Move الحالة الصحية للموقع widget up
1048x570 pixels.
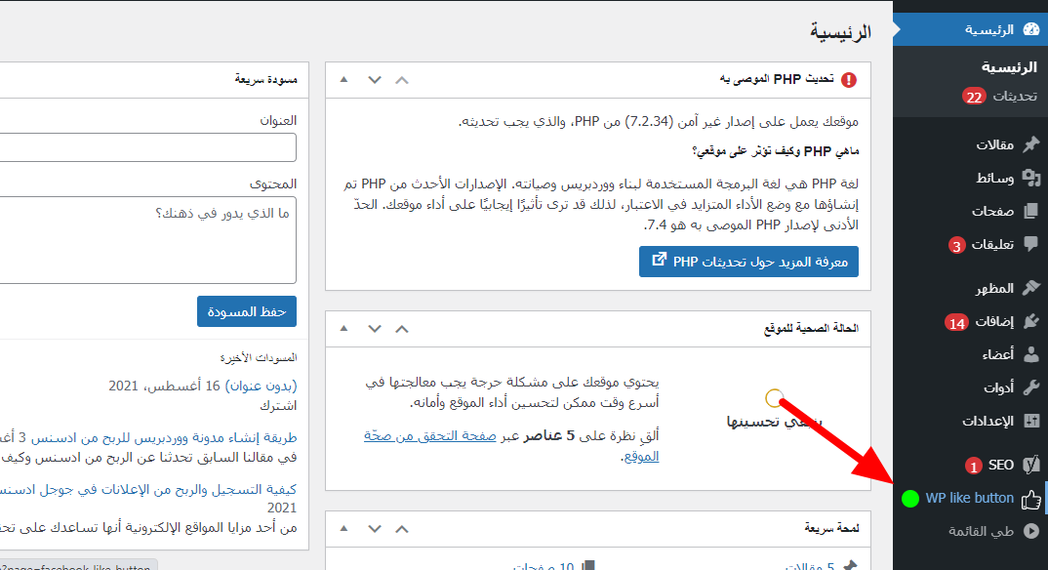click(402, 329)
